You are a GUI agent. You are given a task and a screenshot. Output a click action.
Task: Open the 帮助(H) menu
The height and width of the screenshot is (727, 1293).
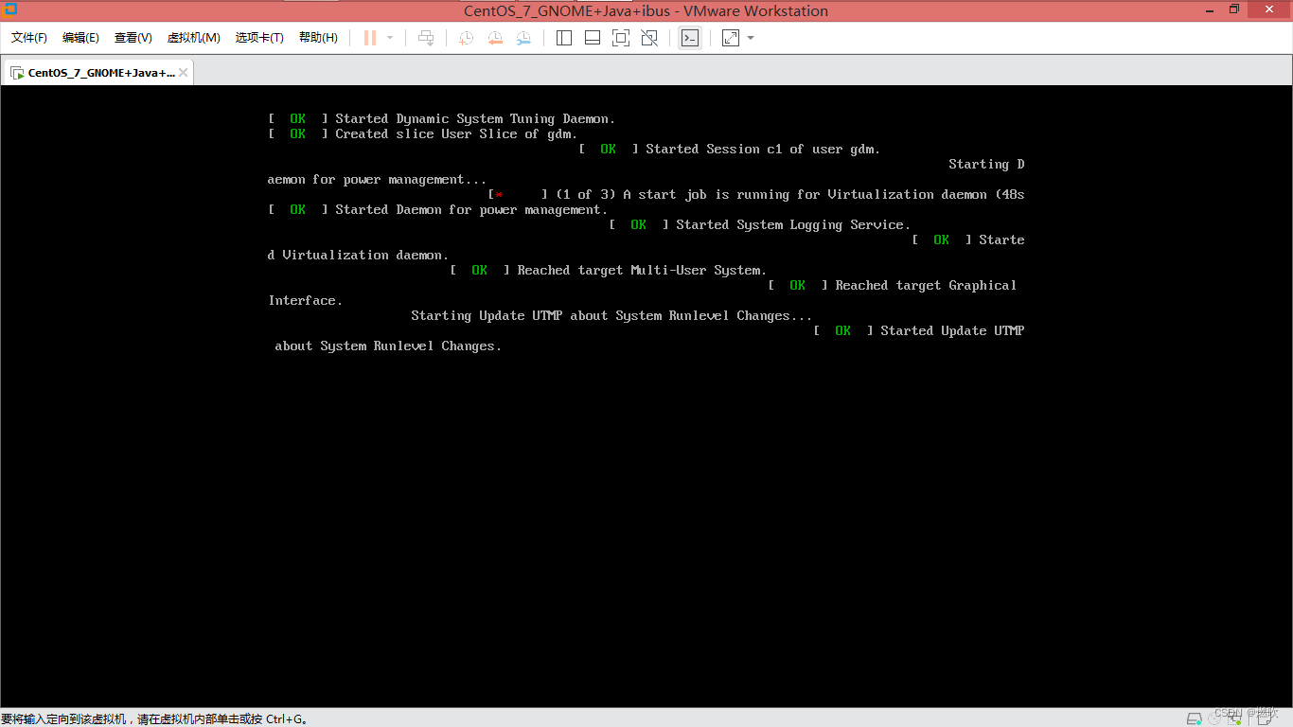(318, 38)
